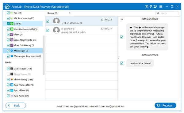184x113 pixels.
Task: Click the App Videos clapperboard icon
Action: (12, 90)
